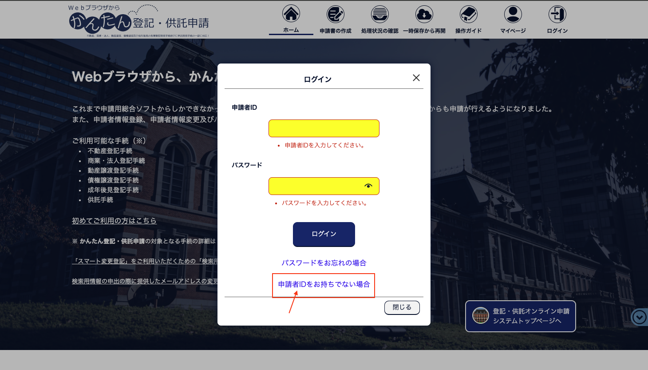The height and width of the screenshot is (370, 648).
Task: Toggle password visibility eye icon
Action: pyautogui.click(x=368, y=186)
